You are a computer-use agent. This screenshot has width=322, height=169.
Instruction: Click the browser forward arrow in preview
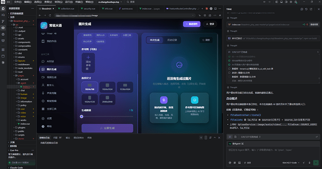tap(45, 15)
